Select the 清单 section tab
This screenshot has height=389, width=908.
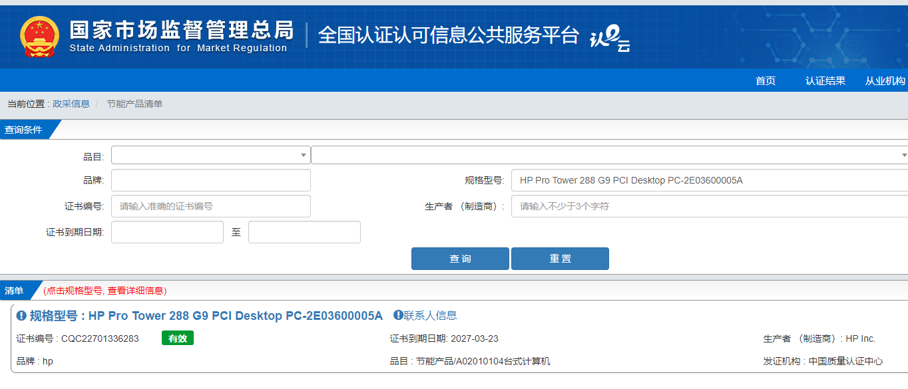tap(16, 291)
